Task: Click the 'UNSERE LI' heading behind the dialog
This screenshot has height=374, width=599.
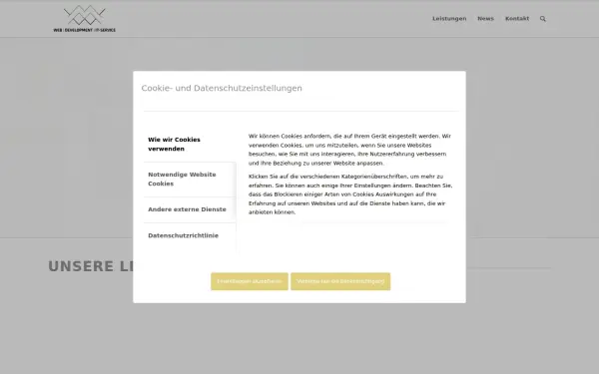Action: pyautogui.click(x=91, y=266)
